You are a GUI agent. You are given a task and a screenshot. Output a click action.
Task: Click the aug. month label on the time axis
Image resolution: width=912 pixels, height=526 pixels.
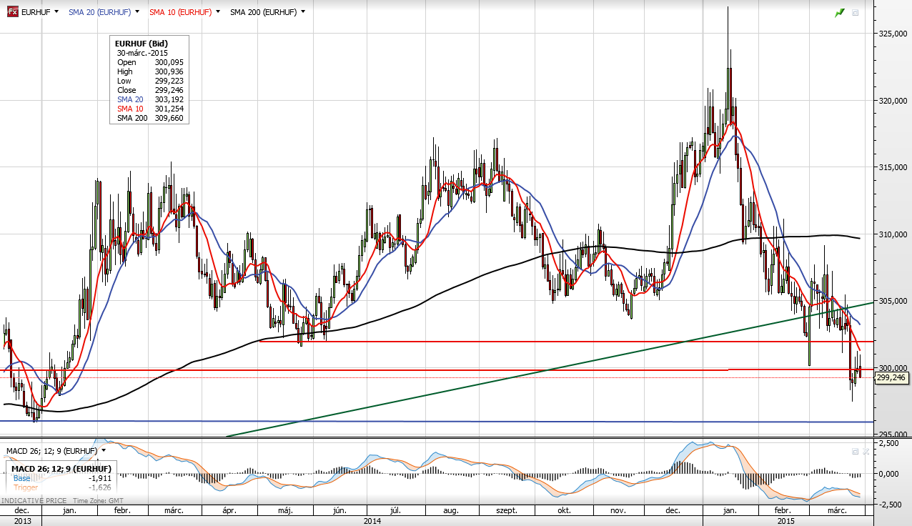[451, 511]
